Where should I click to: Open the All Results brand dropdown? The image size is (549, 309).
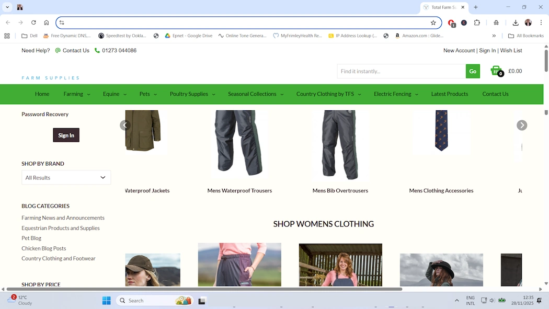[66, 177]
